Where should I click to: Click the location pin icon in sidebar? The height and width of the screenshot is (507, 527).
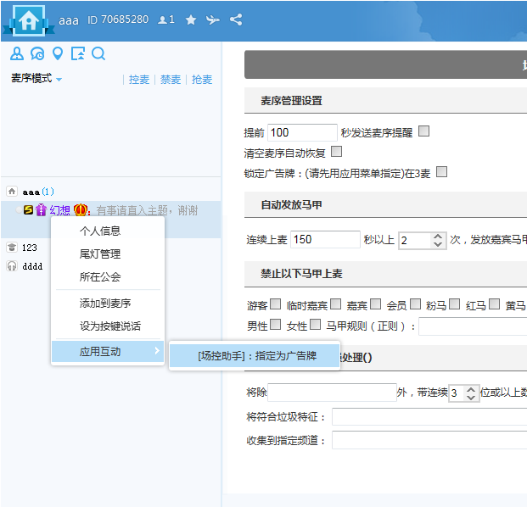pyautogui.click(x=58, y=54)
